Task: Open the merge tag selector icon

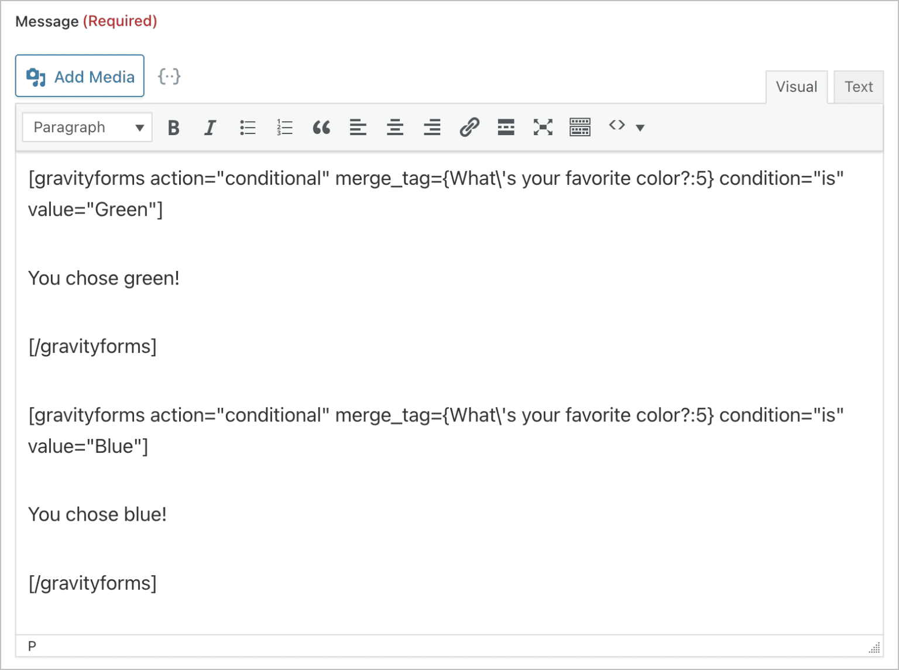Action: (x=170, y=76)
